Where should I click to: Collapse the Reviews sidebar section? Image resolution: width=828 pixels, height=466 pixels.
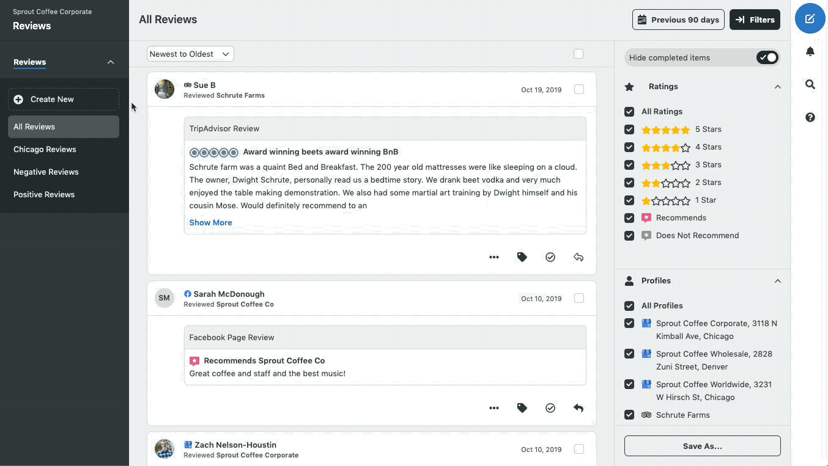[x=111, y=62]
